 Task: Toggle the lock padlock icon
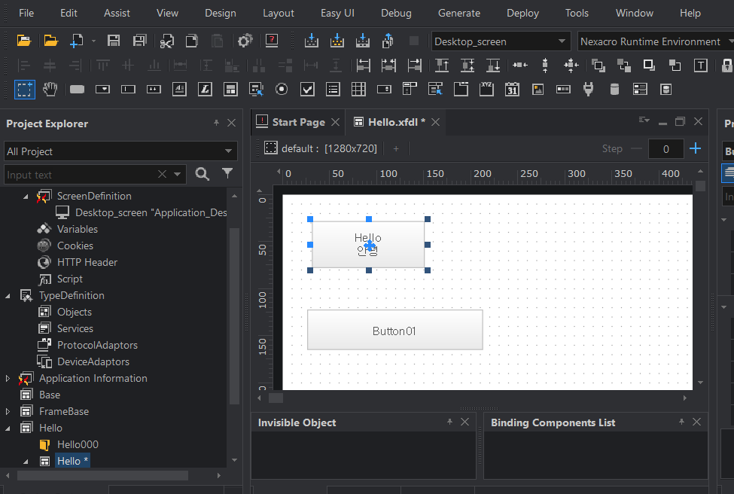pos(727,65)
